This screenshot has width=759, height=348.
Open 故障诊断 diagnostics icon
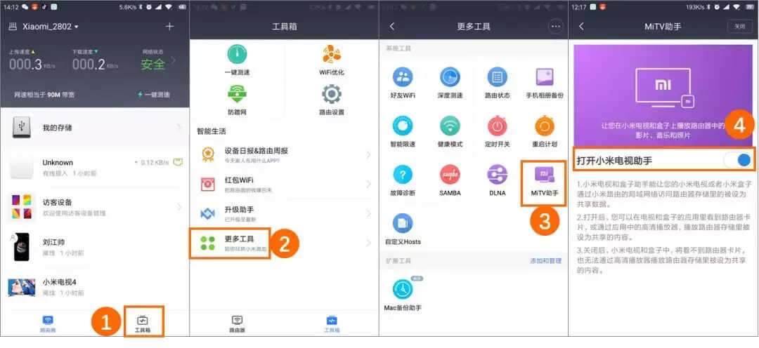point(402,175)
